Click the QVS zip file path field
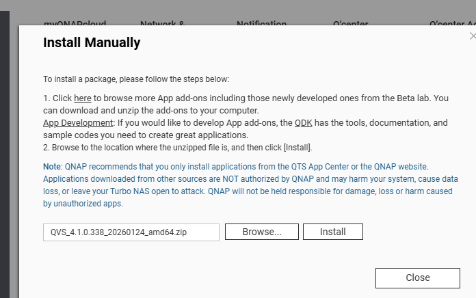The height and width of the screenshot is (298, 476). [131, 232]
